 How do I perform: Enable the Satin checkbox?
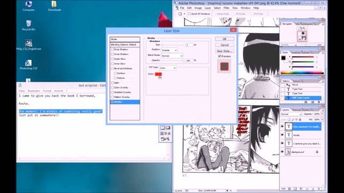pyautogui.click(x=112, y=83)
